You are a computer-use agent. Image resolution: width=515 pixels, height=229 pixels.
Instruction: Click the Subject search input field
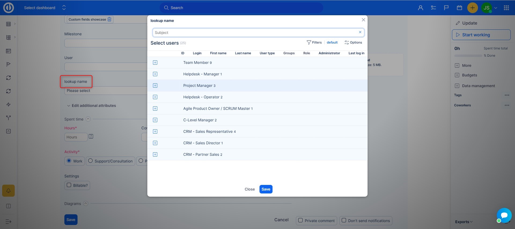pos(255,33)
